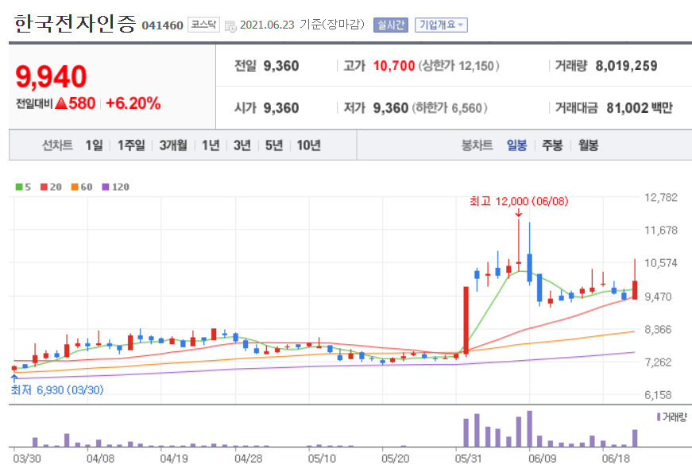The image size is (692, 469).
Task: Select the 5년 line chart tab
Action: [273, 145]
